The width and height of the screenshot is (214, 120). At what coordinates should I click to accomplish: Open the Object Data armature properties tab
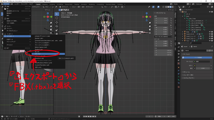click(179, 77)
